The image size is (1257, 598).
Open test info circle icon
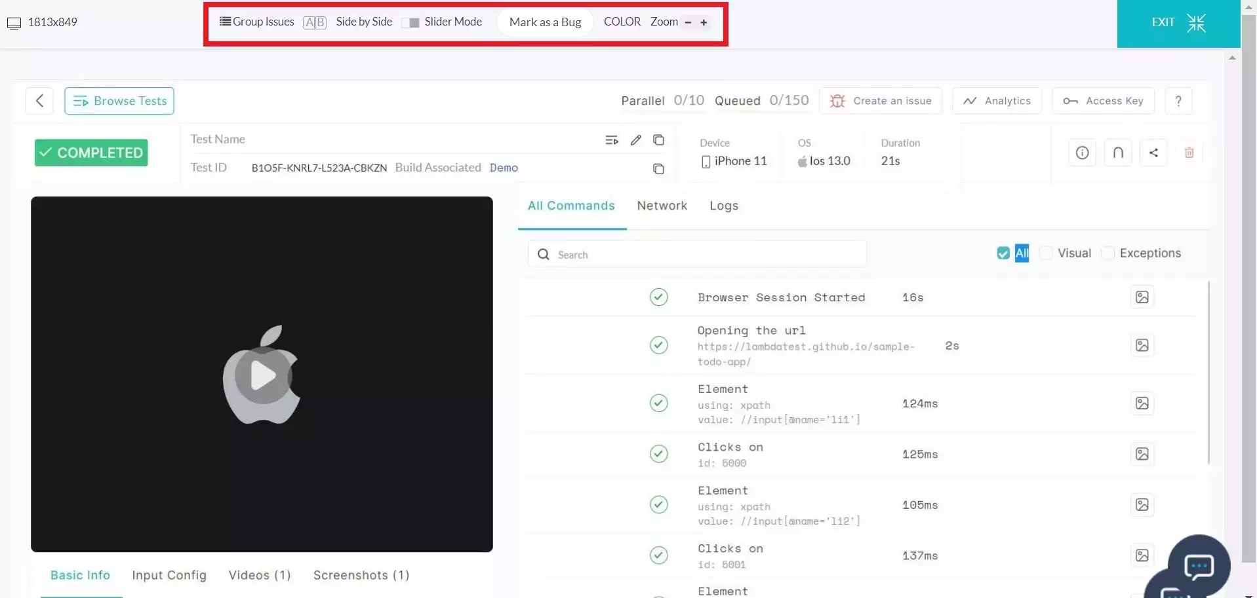(1082, 153)
